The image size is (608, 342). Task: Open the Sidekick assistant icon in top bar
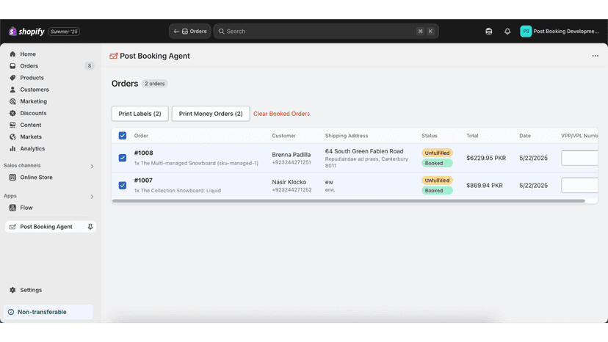(x=488, y=32)
